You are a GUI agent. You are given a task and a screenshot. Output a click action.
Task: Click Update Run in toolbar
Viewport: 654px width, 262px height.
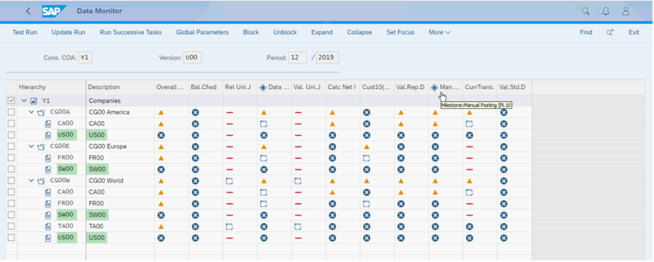(68, 32)
